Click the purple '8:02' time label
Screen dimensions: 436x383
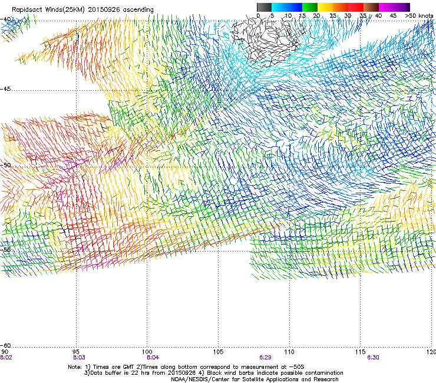point(6,358)
